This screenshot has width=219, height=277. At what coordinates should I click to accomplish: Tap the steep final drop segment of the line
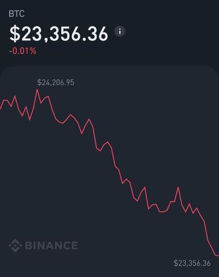pyautogui.click(x=206, y=231)
